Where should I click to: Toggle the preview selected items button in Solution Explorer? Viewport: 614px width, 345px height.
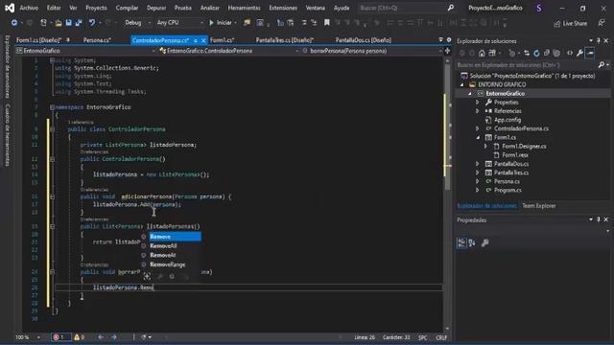[x=590, y=53]
